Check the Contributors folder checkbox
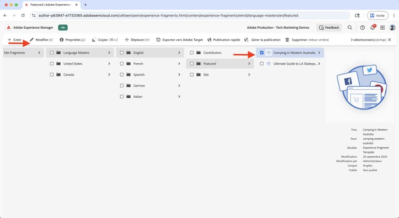The width and height of the screenshot is (399, 218). [192, 53]
